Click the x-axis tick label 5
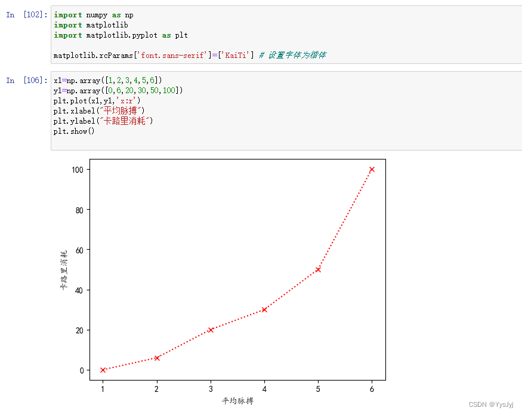The height and width of the screenshot is (414, 522). click(318, 389)
